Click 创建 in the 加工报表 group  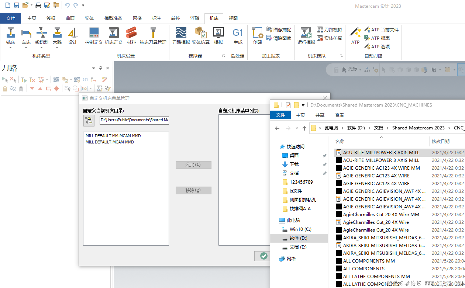tap(258, 36)
